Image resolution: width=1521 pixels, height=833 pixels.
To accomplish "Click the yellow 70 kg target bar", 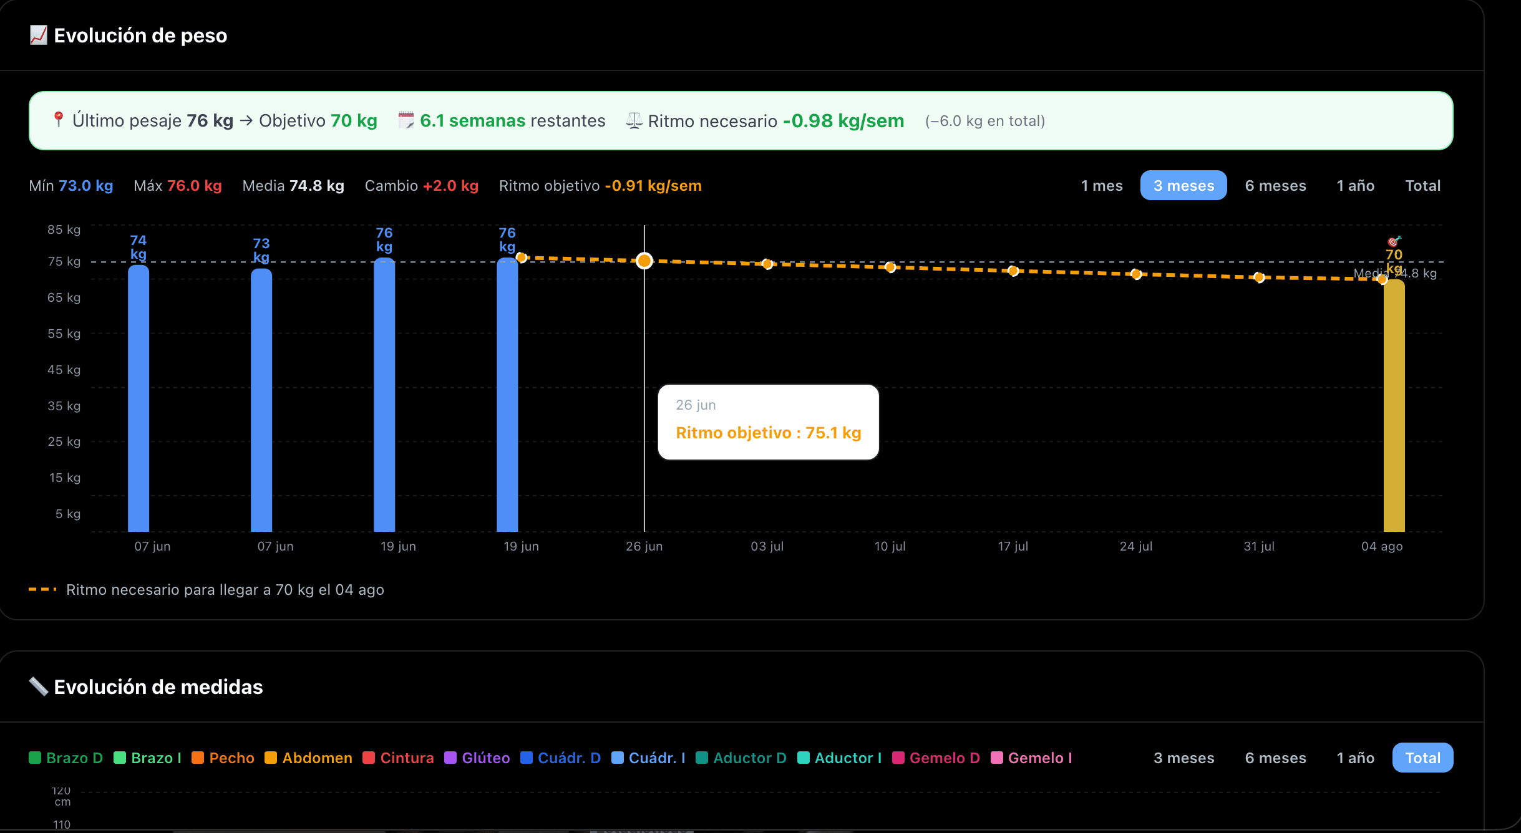I will point(1394,405).
